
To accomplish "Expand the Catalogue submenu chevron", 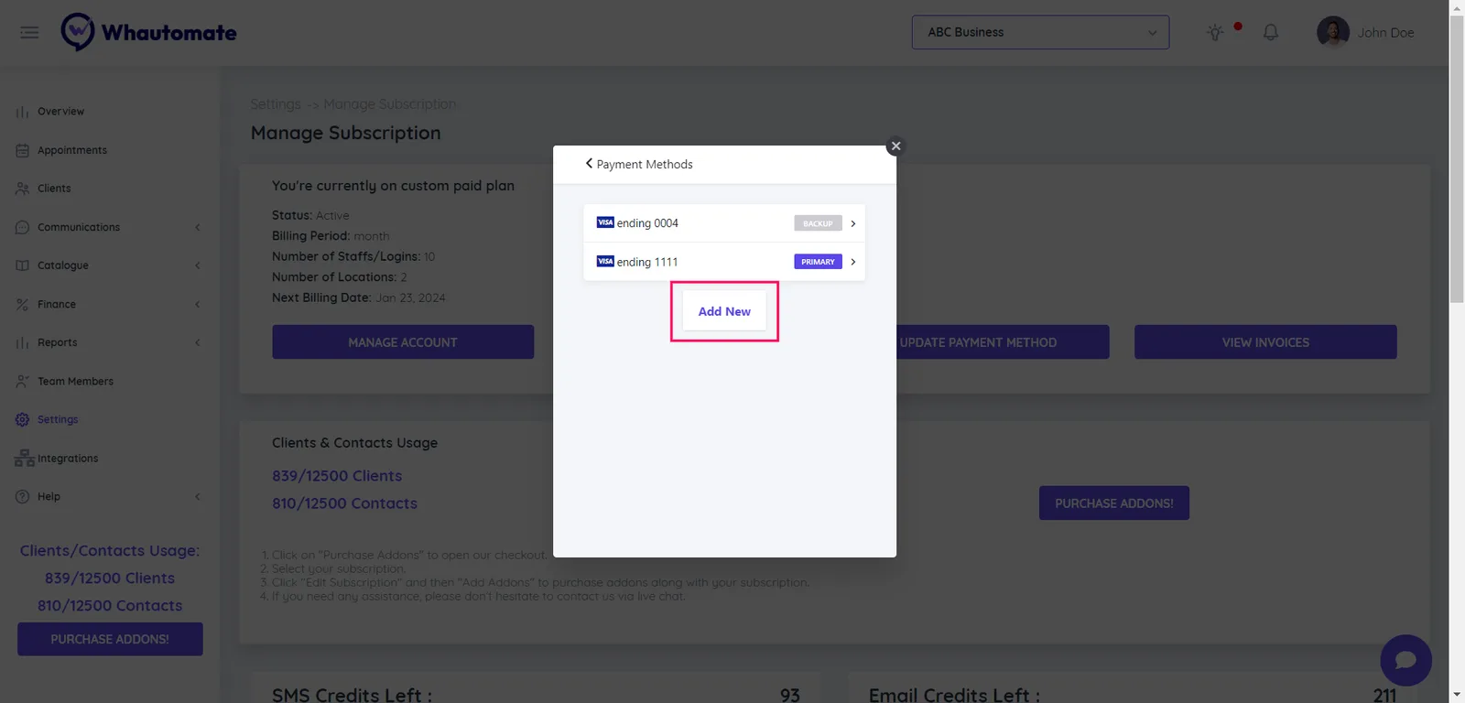I will point(198,265).
